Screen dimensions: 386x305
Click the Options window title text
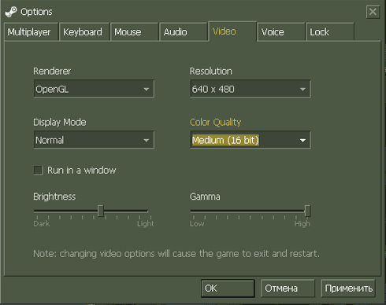(36, 12)
